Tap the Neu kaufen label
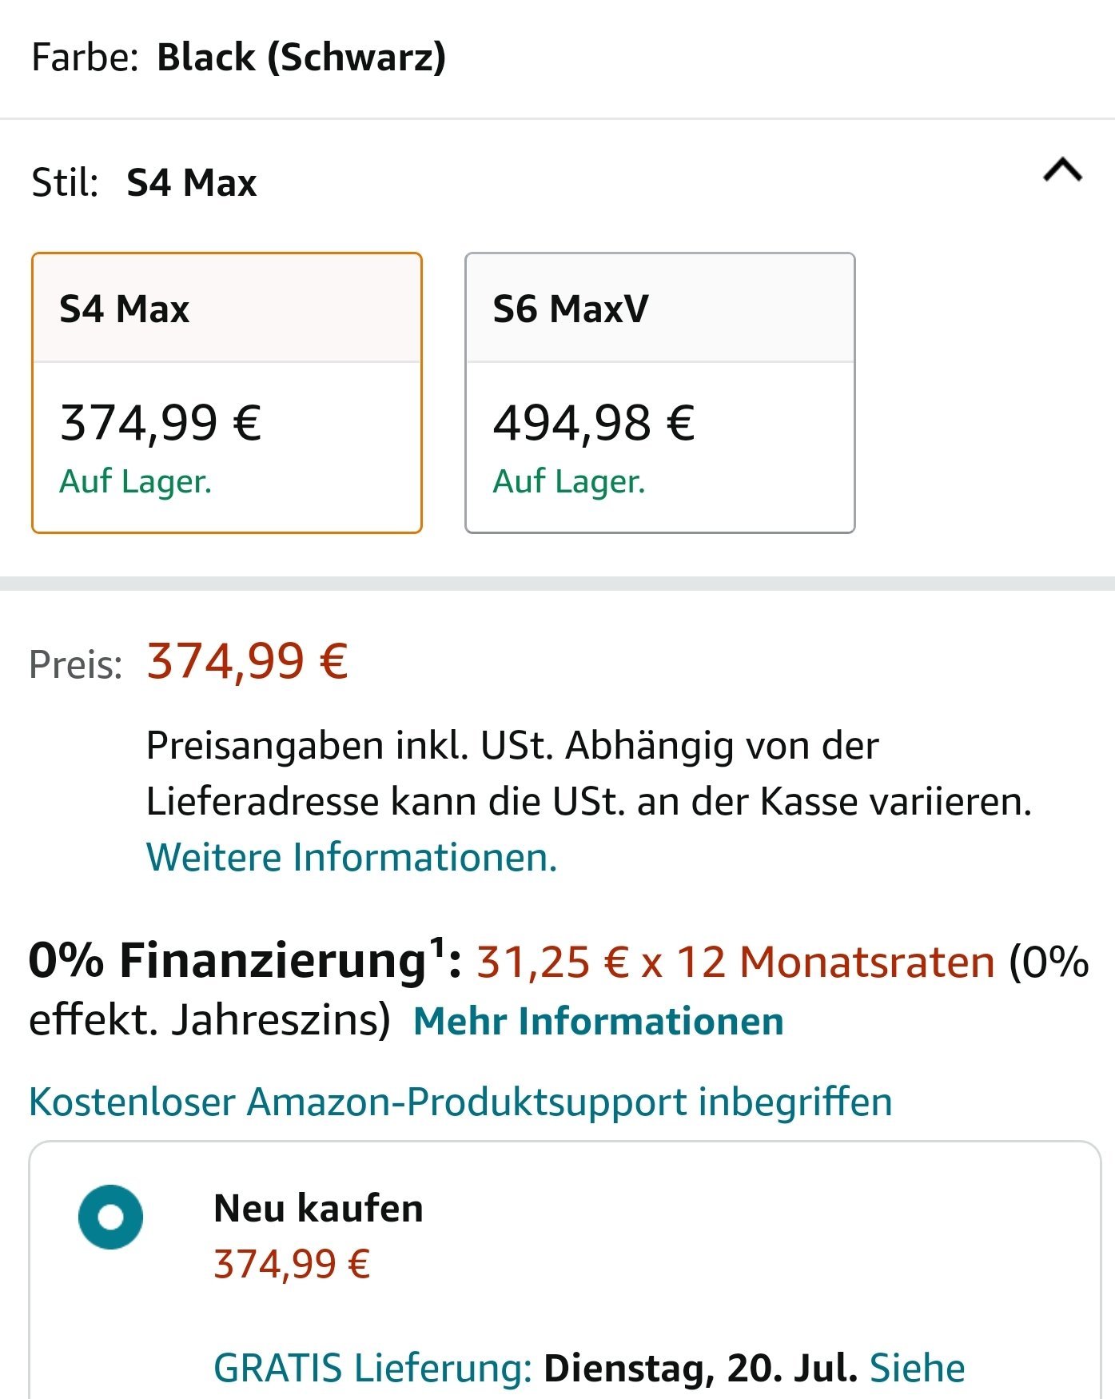 click(x=318, y=1208)
